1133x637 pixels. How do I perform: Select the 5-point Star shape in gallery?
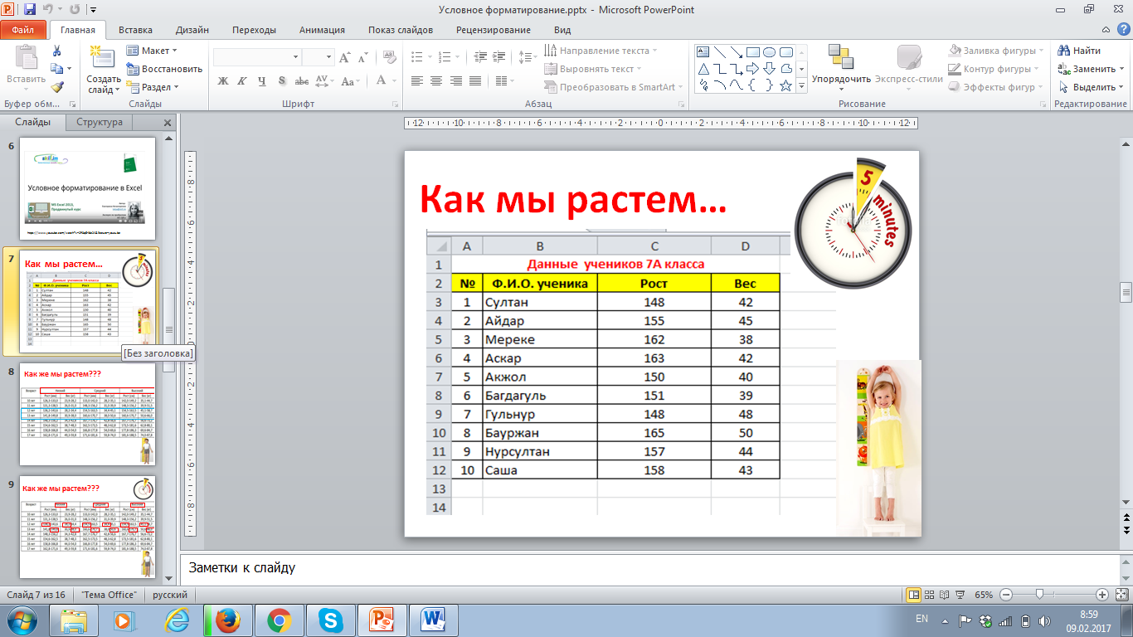click(x=785, y=85)
